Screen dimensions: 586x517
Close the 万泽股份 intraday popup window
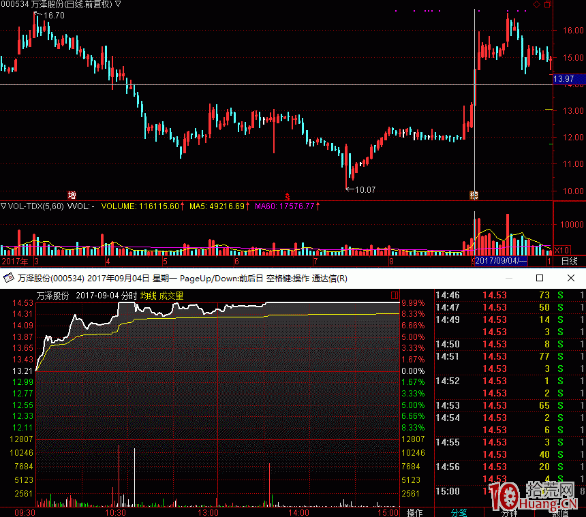[x=571, y=278]
